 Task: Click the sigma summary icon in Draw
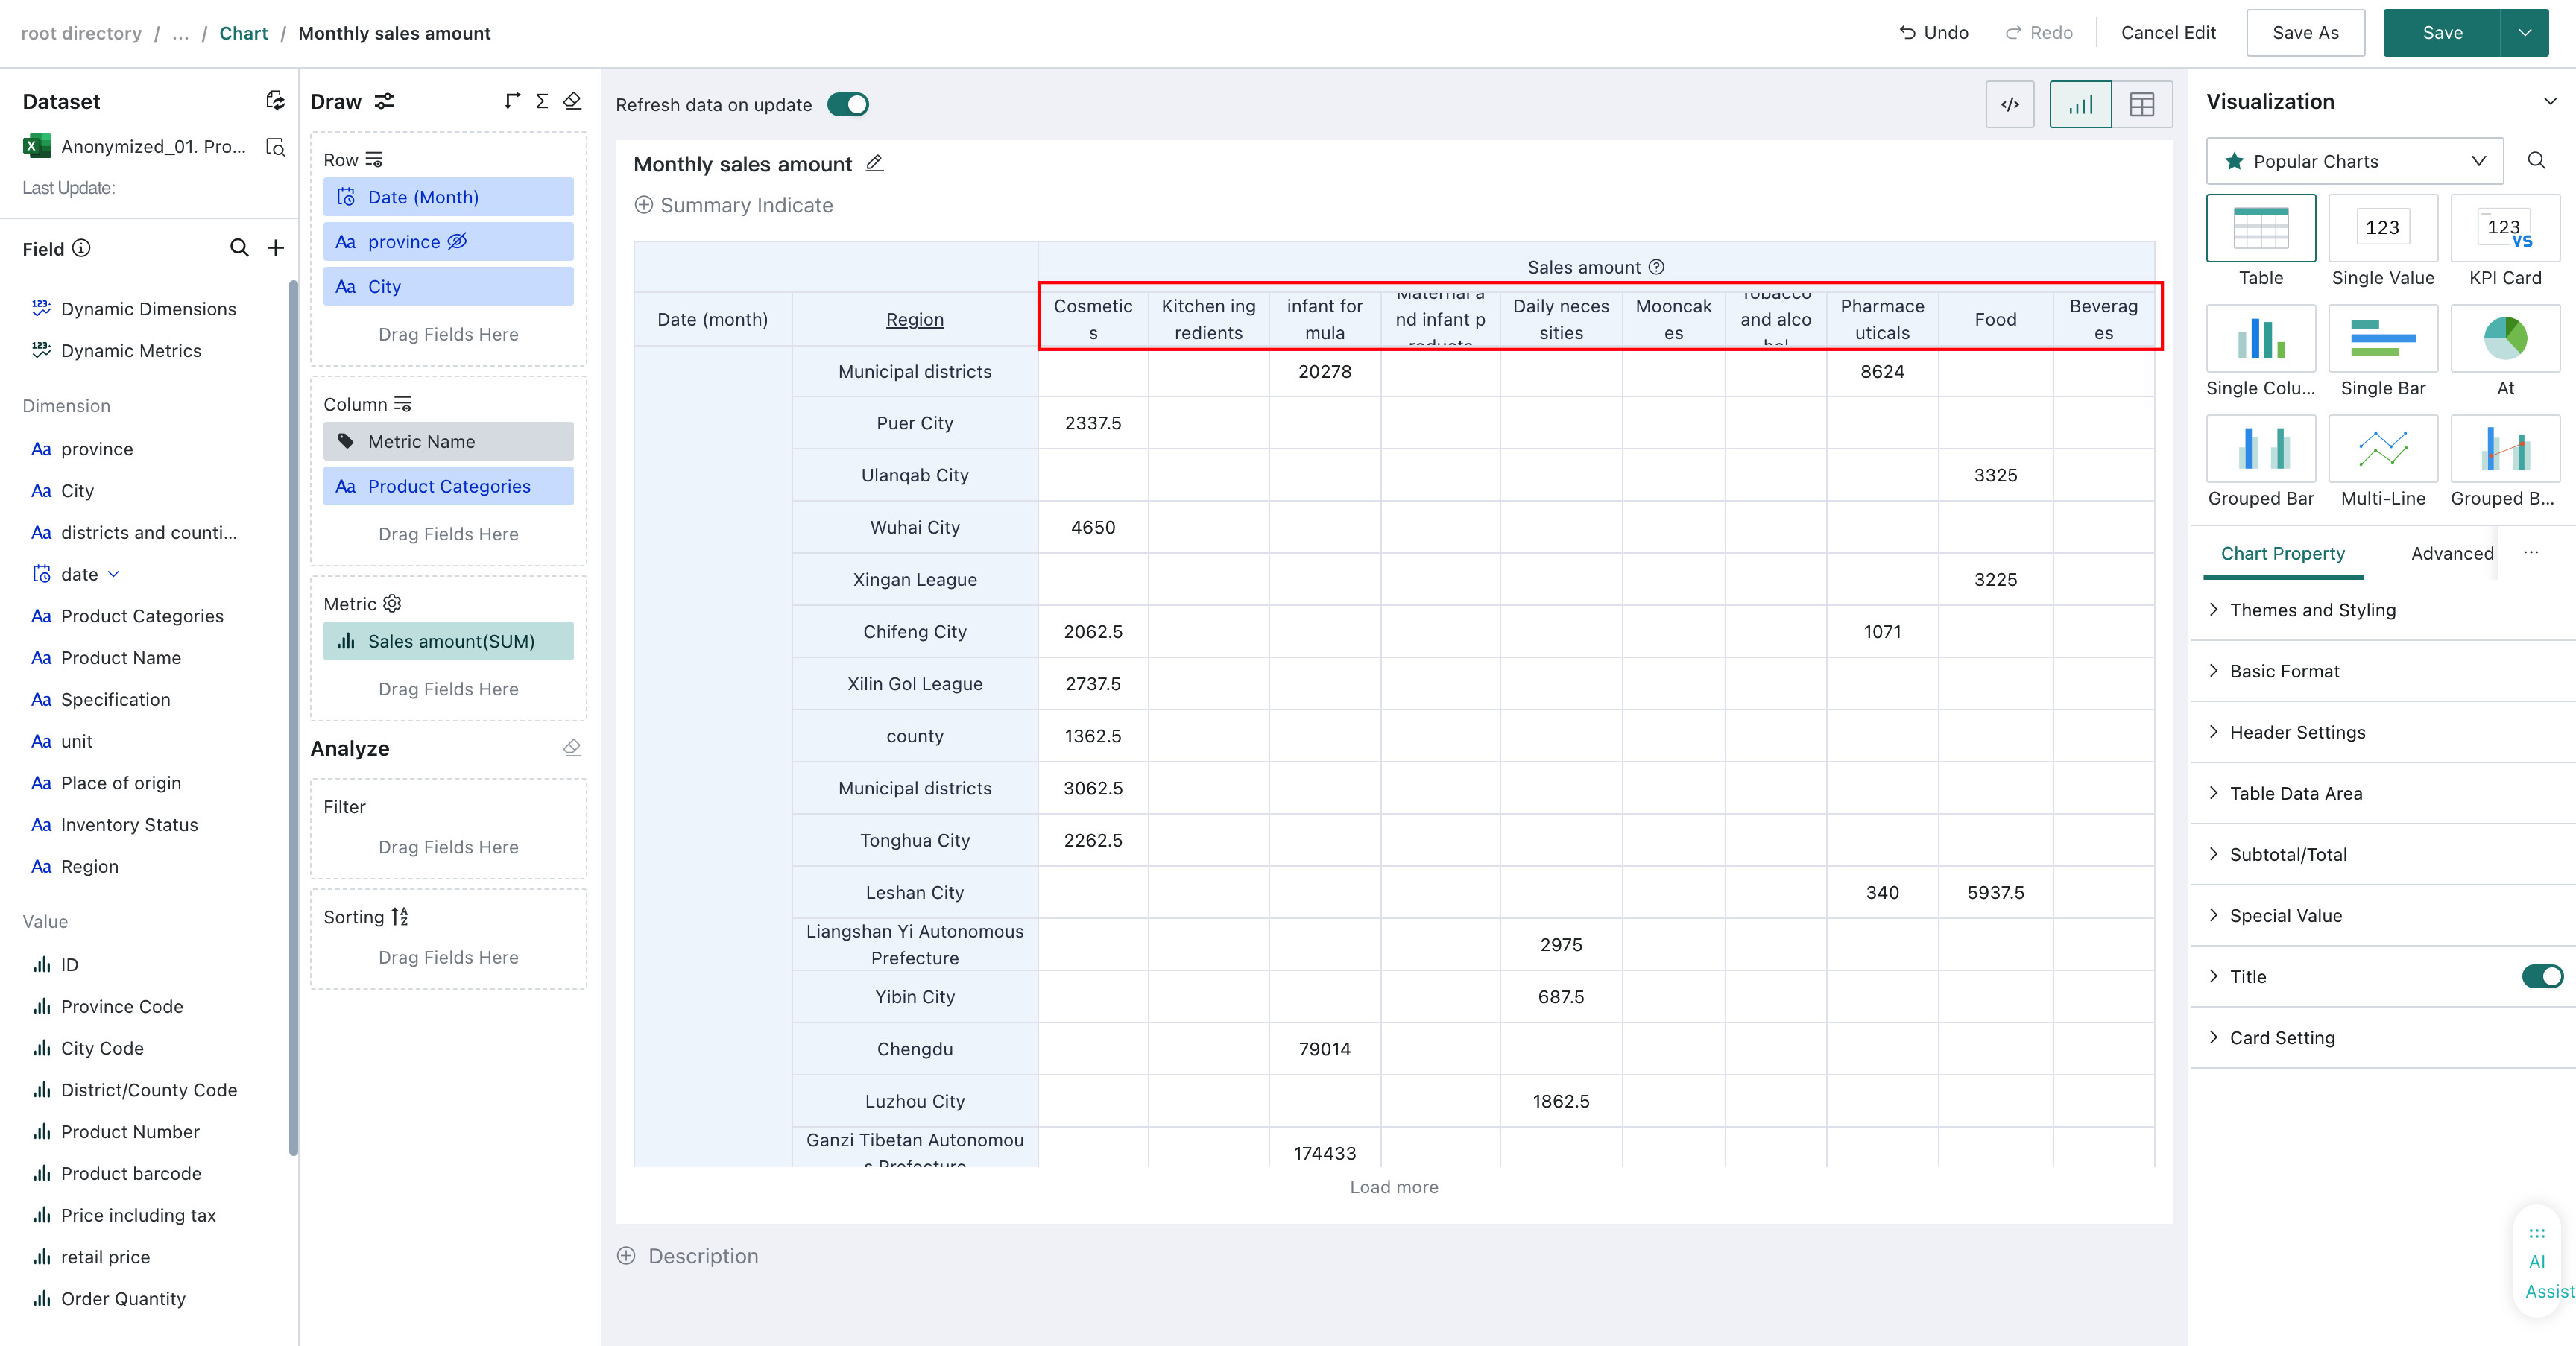[x=542, y=101]
